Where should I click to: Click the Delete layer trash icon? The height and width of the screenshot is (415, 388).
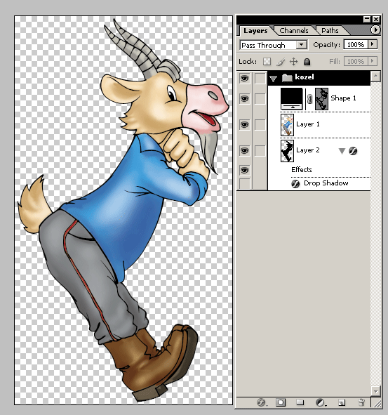[361, 402]
